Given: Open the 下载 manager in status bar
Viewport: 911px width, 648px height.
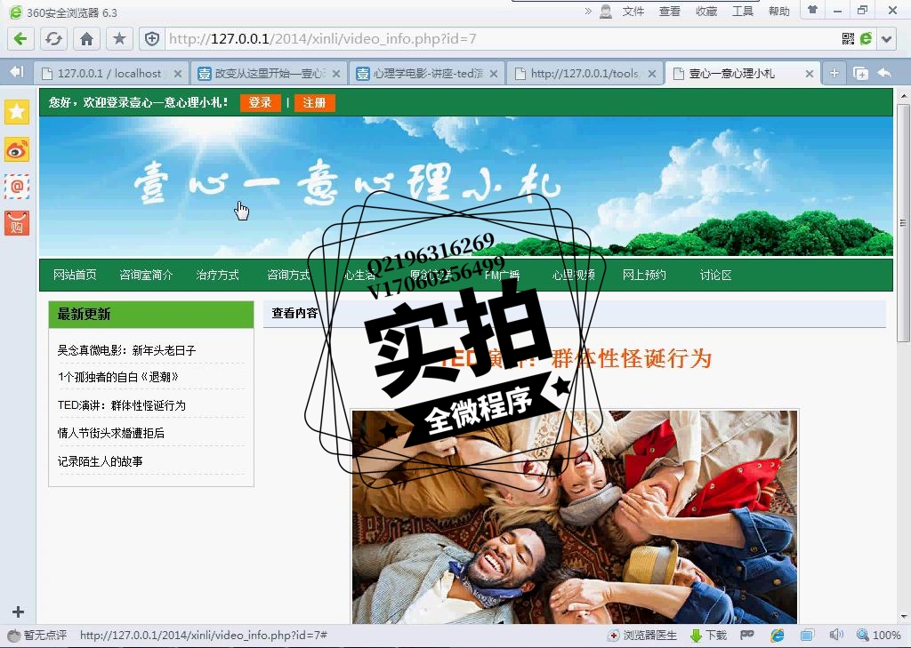Looking at the screenshot, I should pyautogui.click(x=709, y=636).
